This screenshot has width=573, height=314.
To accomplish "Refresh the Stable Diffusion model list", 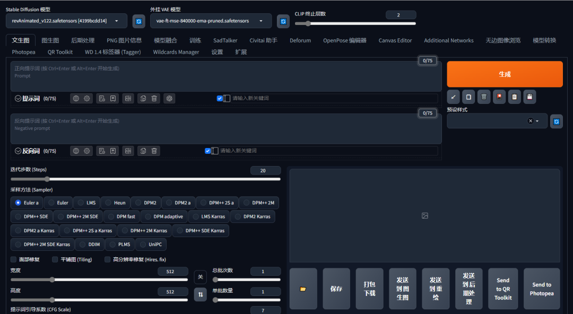I will [138, 21].
